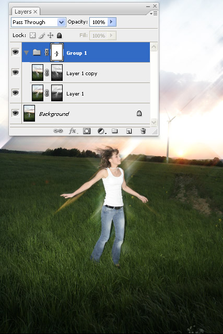Click the disabled Fill slider arrow

112,35
